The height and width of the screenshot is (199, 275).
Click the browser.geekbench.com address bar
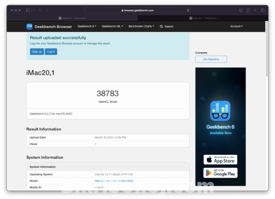(x=137, y=10)
